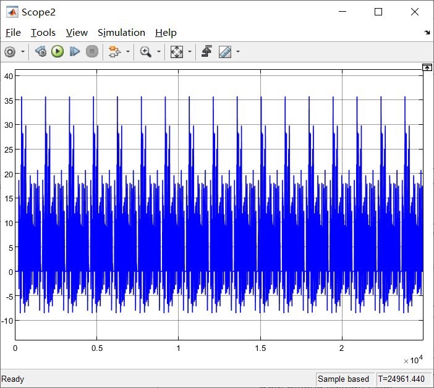Open the Simulation menu
Screen dimensions: 434x388
[x=121, y=33]
